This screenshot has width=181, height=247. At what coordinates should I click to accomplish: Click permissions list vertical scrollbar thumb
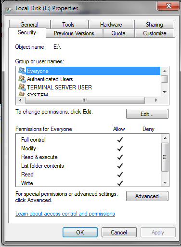click(165, 157)
